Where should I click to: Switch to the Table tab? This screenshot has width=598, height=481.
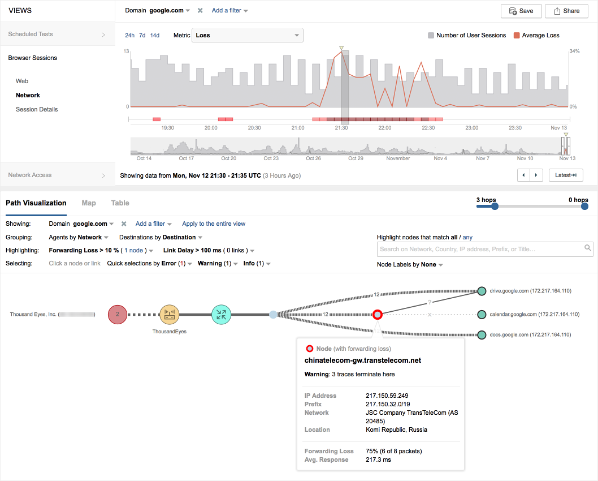click(120, 203)
